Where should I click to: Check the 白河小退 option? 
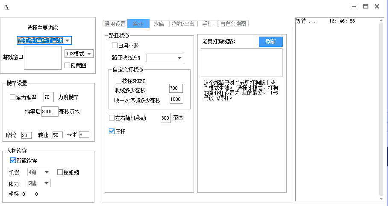(x=115, y=45)
